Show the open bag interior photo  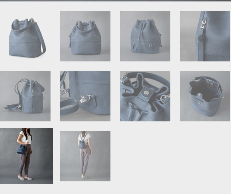coord(205,96)
